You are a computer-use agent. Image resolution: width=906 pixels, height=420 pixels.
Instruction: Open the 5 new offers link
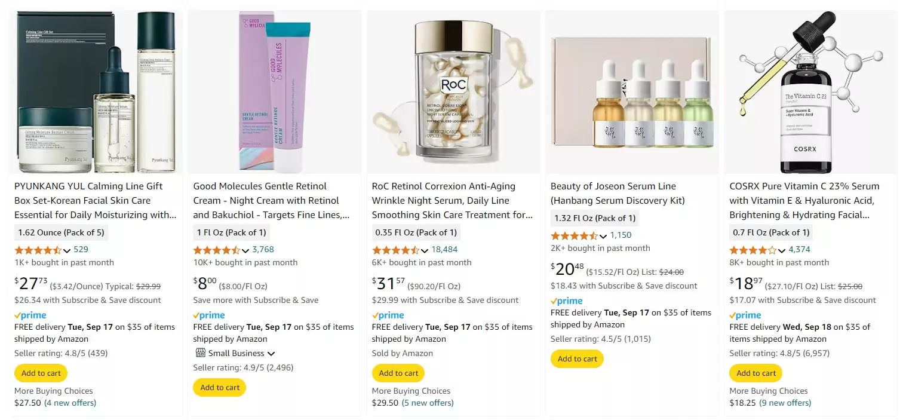pyautogui.click(x=428, y=403)
